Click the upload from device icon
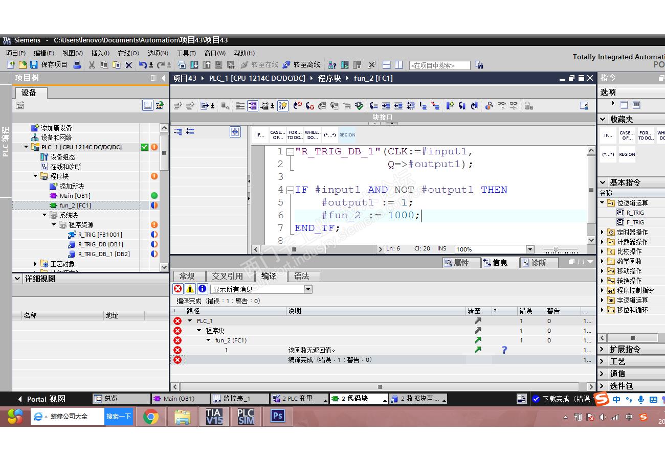This screenshot has height=460, width=665. coord(207,65)
